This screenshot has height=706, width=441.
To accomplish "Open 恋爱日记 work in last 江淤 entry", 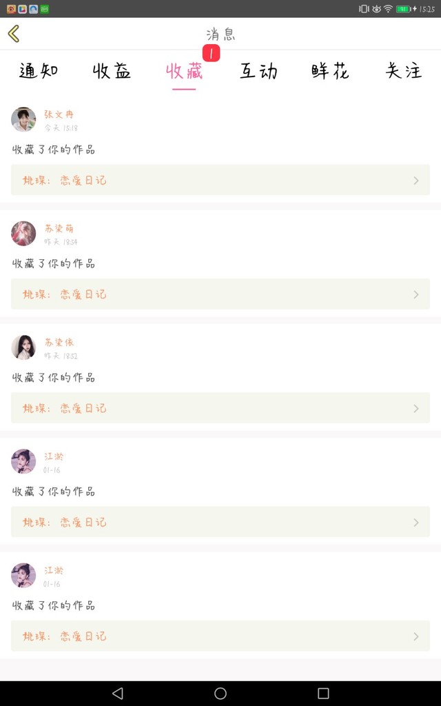I will (x=220, y=636).
